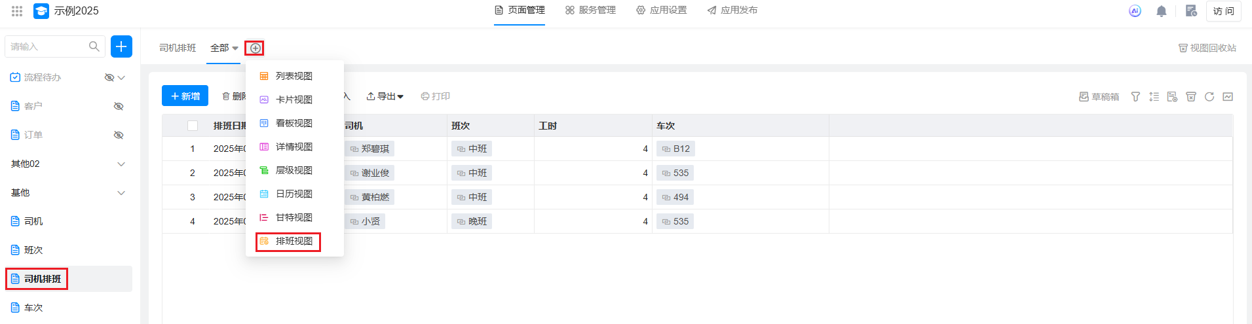Click the blue plus button in sidebar
The width and height of the screenshot is (1252, 324).
pyautogui.click(x=121, y=46)
